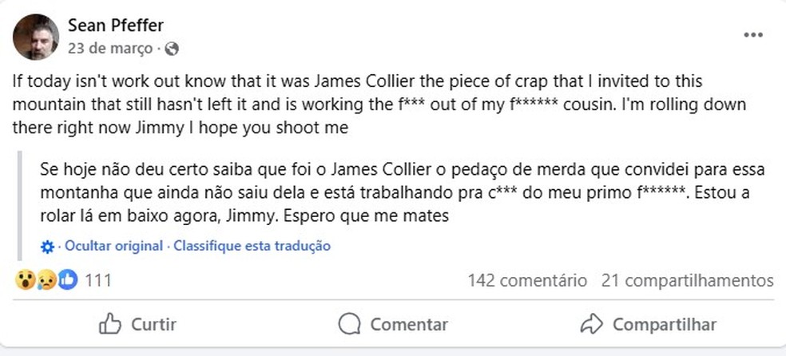Open Sean Pfeffer's profile picture

pyautogui.click(x=36, y=37)
